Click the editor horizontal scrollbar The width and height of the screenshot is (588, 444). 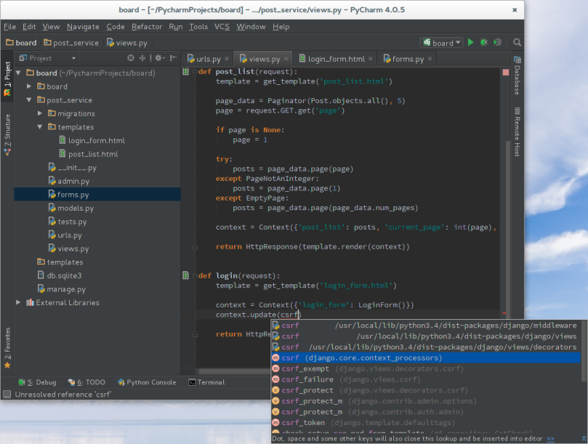pos(234,371)
